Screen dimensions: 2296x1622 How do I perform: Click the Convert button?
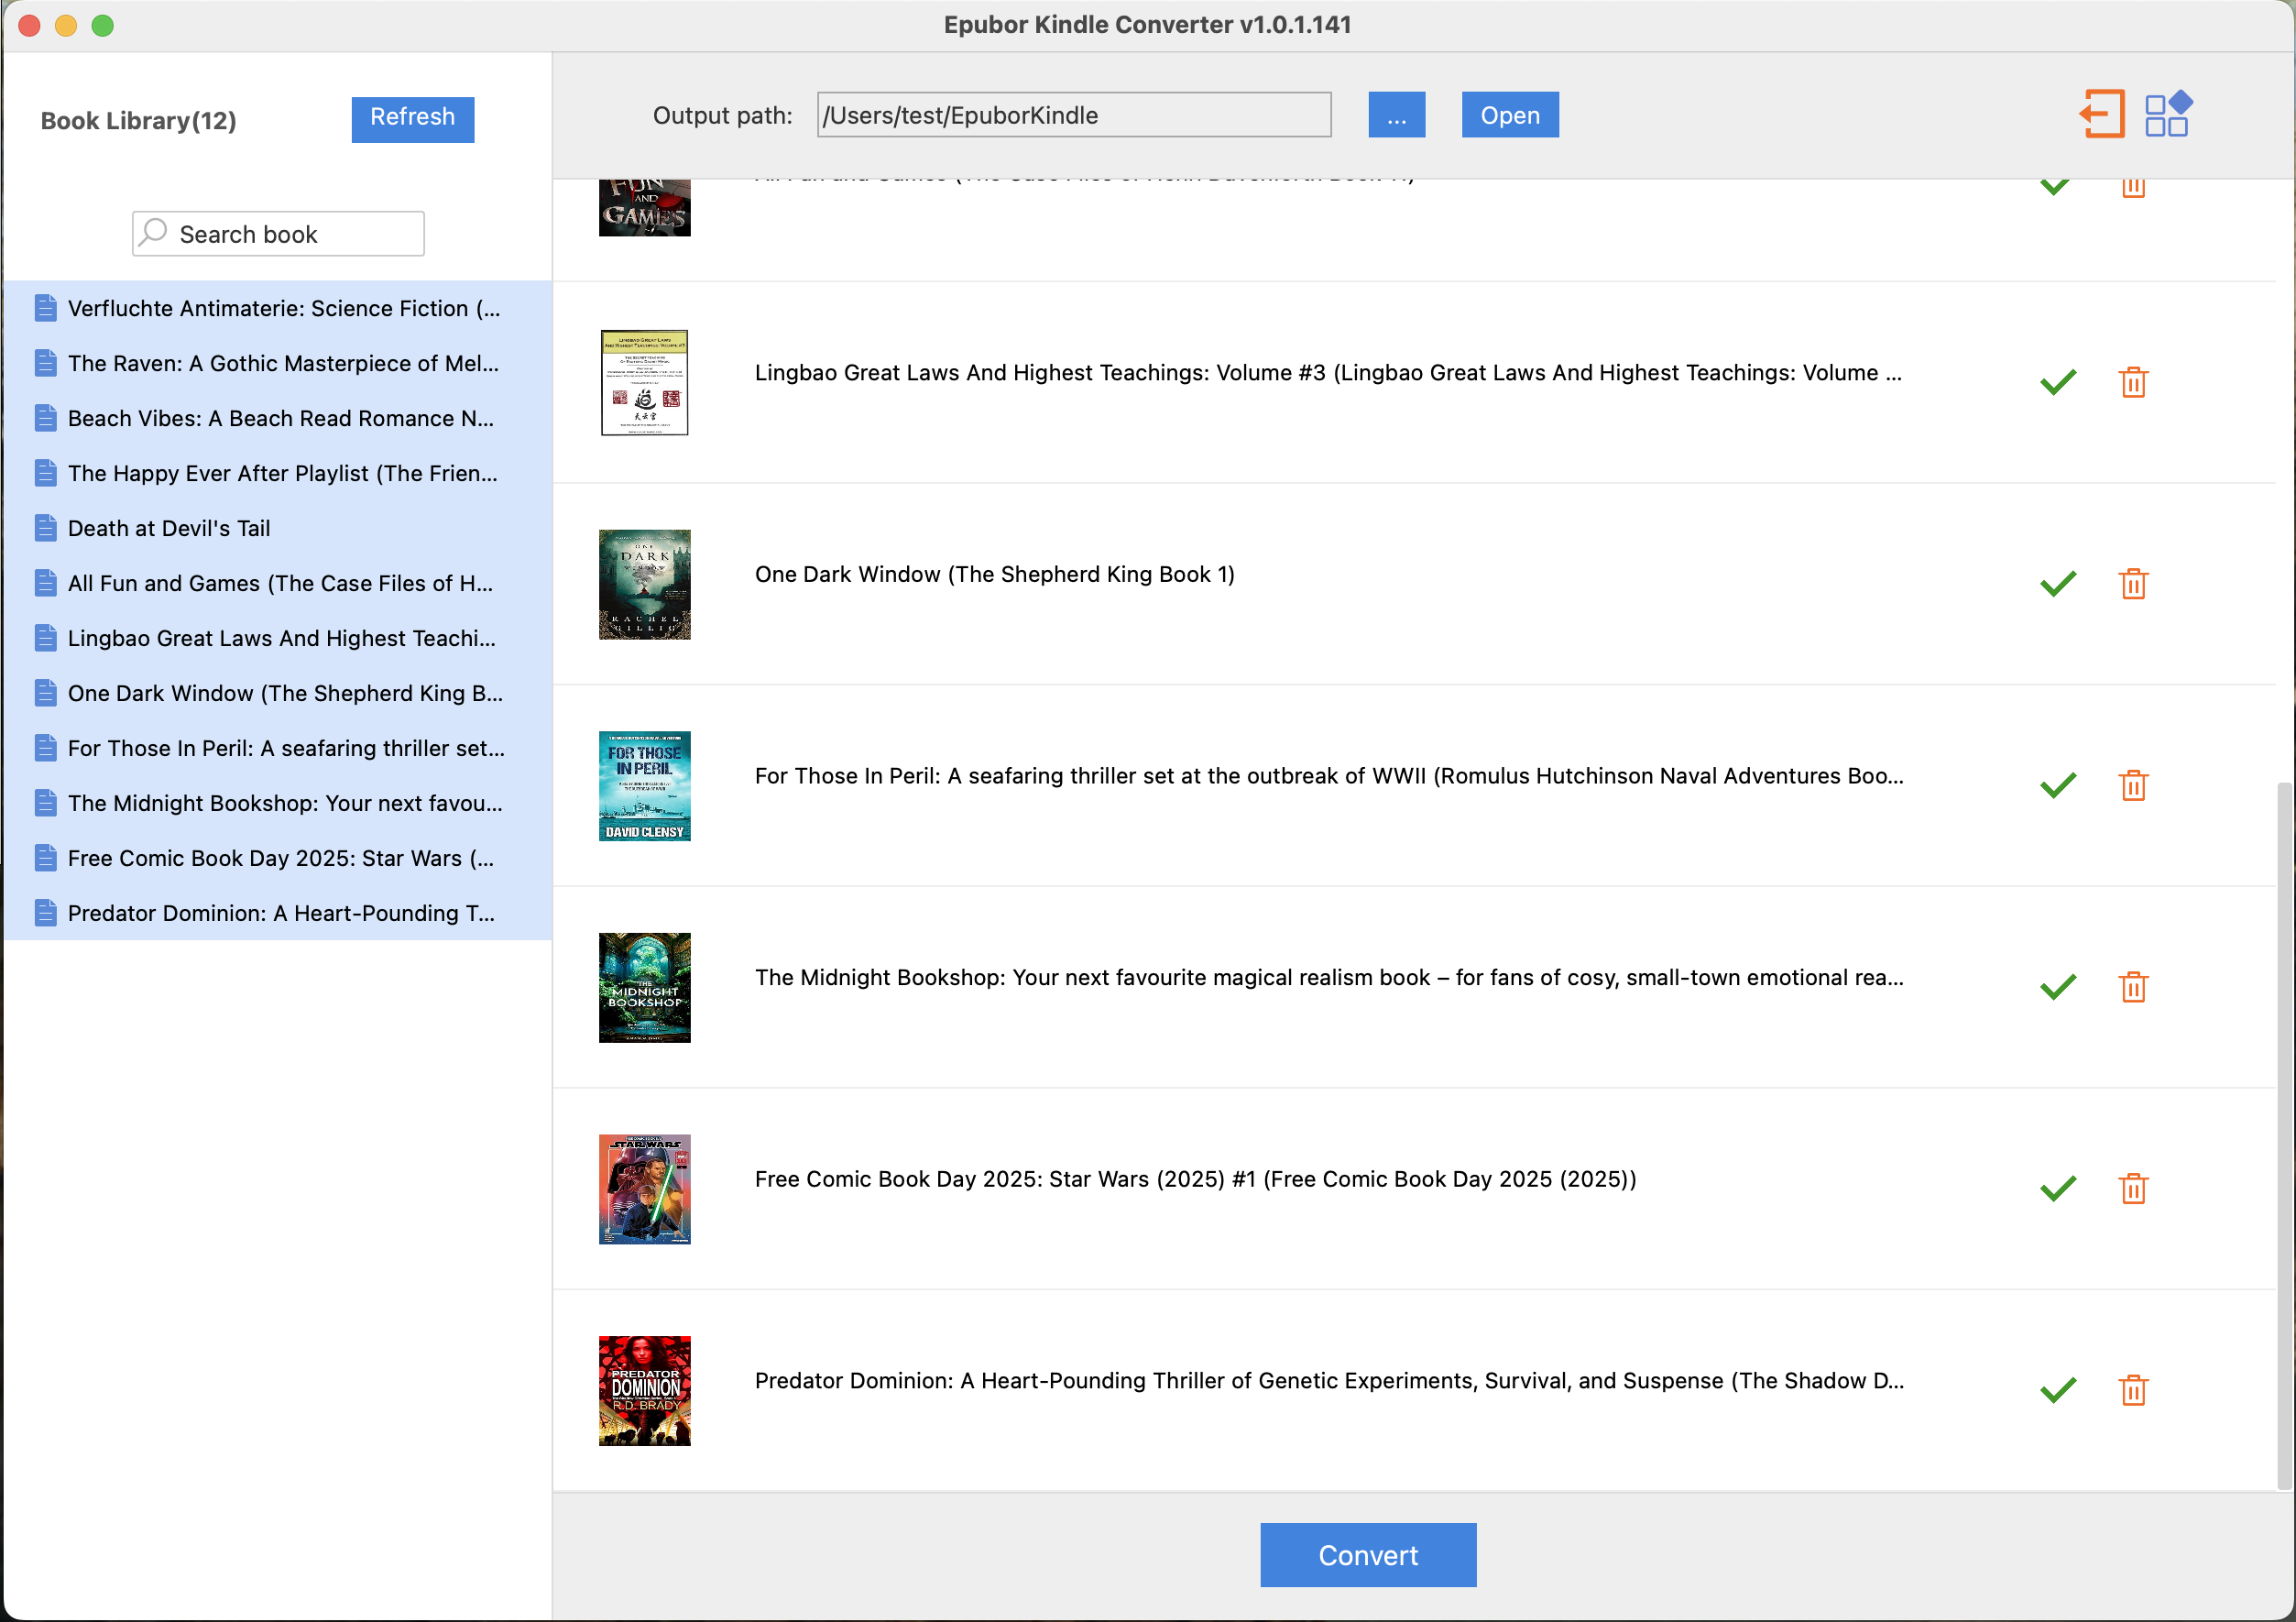(x=1368, y=1555)
